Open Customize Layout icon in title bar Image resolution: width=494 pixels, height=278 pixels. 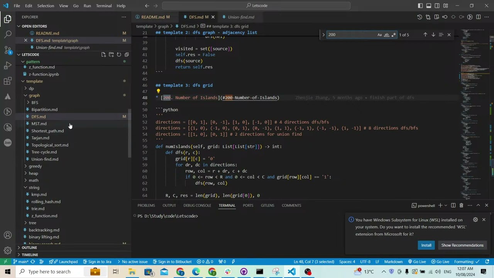point(446,6)
